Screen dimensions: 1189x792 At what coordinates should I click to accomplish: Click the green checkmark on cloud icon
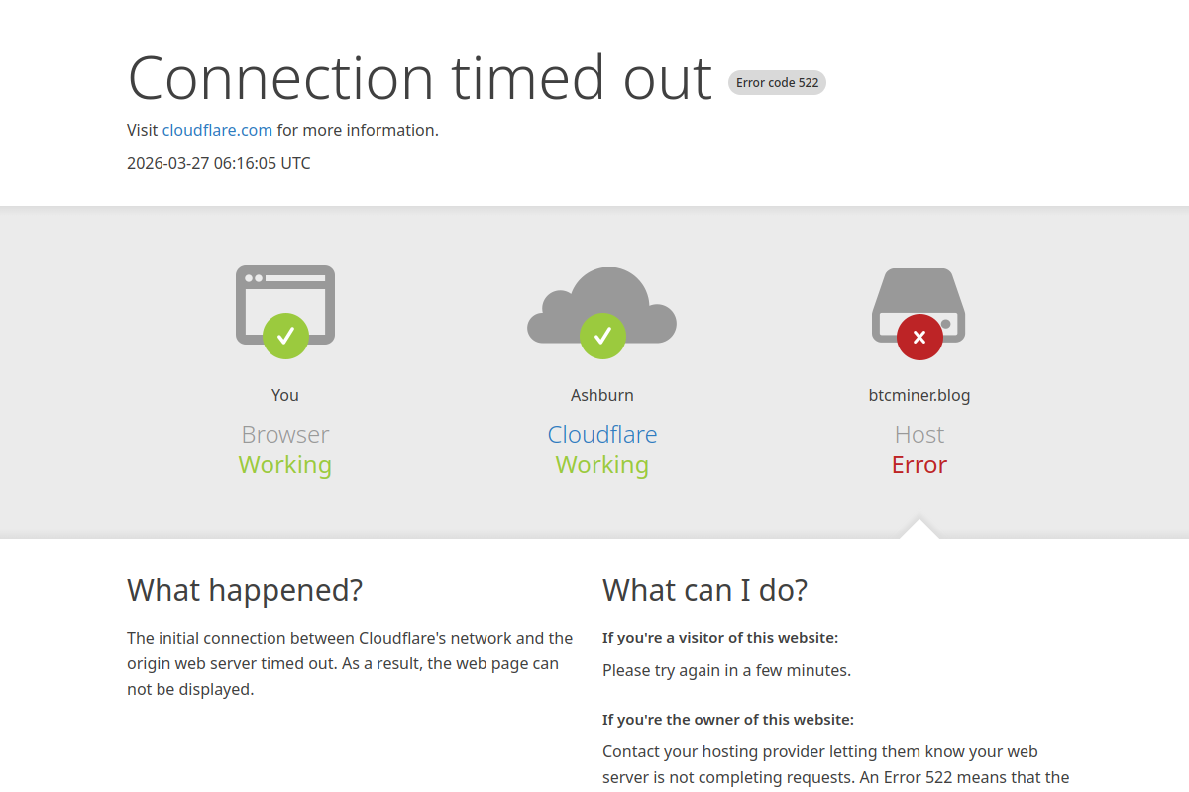(x=602, y=337)
